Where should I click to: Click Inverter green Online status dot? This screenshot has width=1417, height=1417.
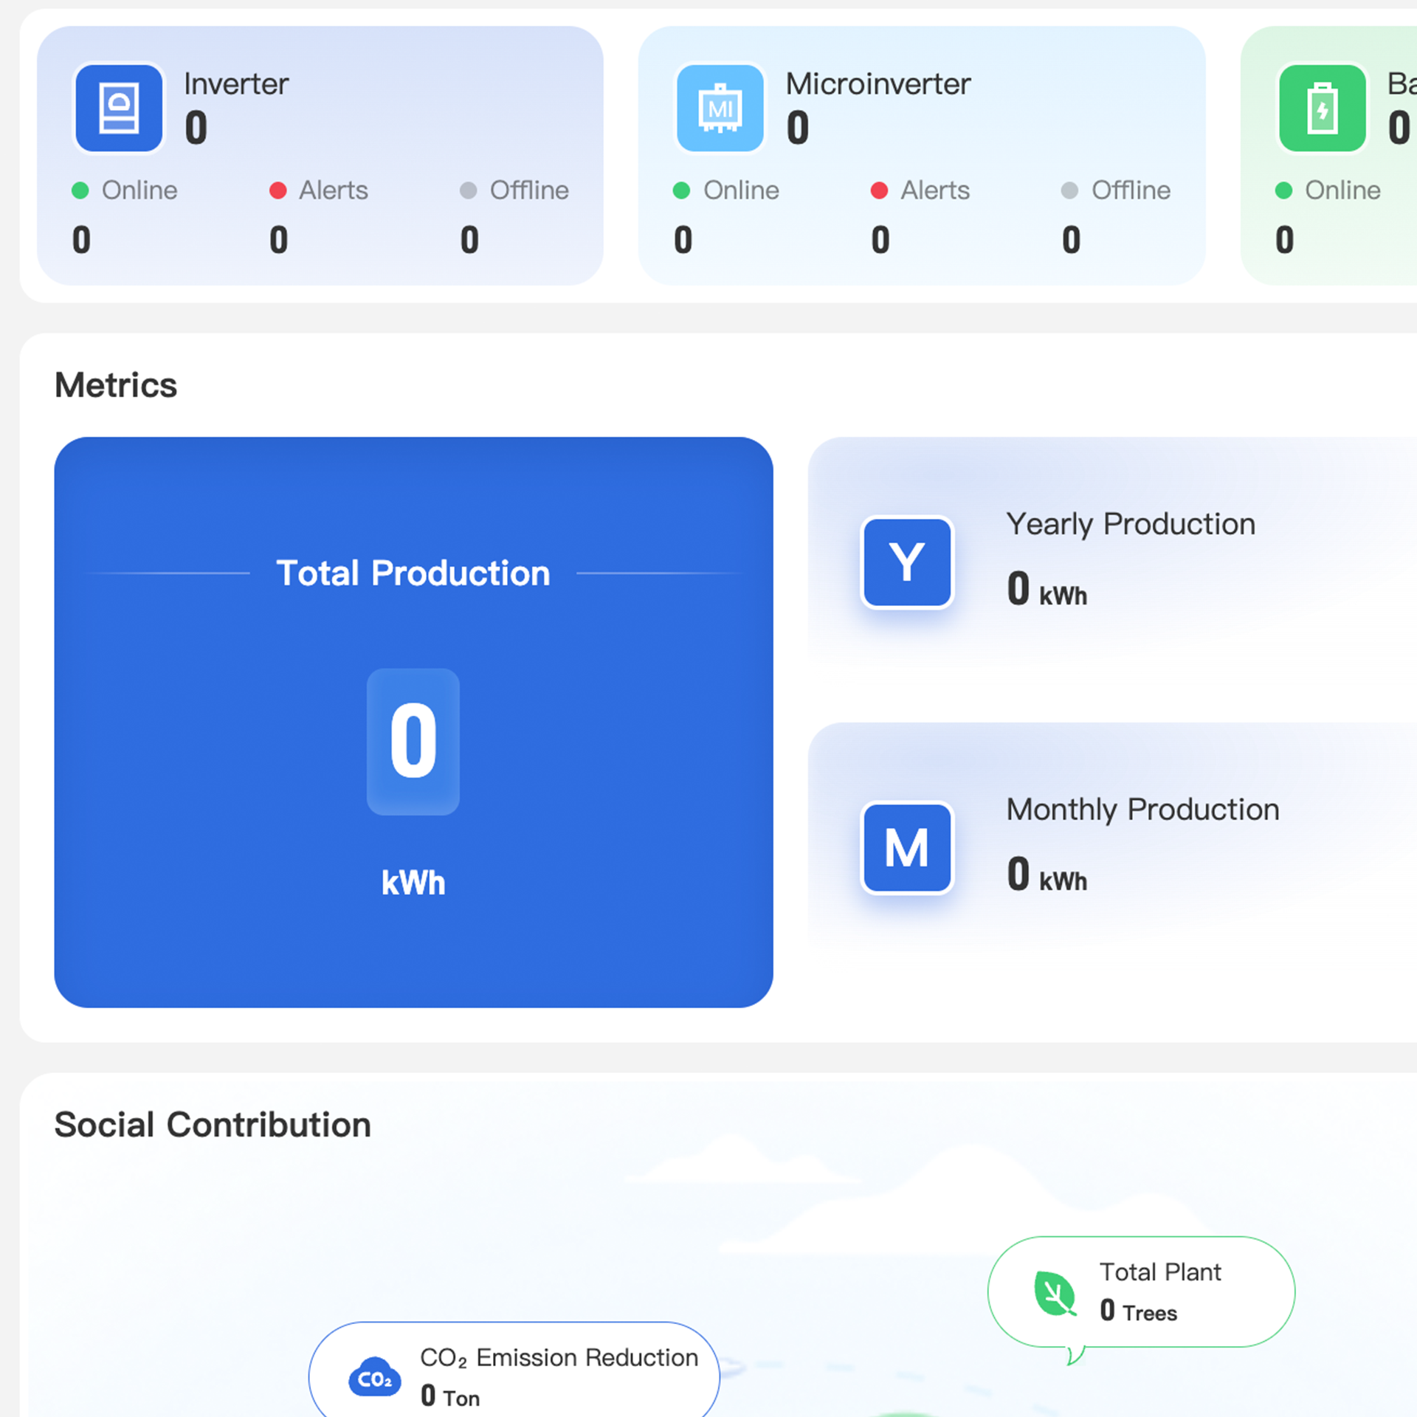tap(80, 190)
